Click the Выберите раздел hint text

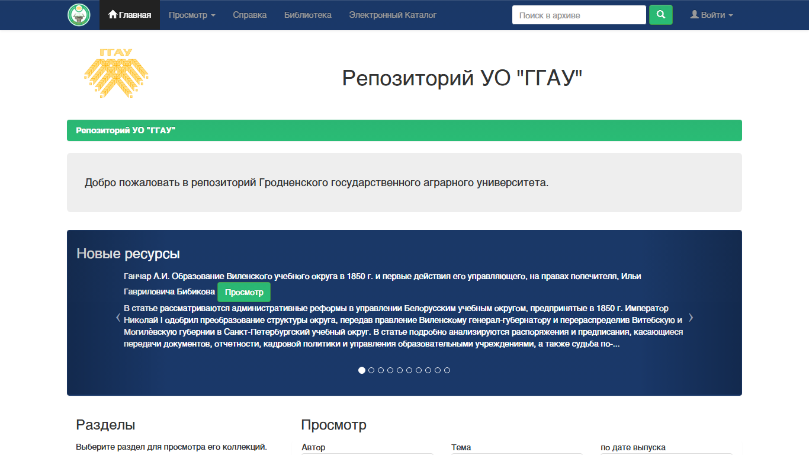pyautogui.click(x=172, y=447)
